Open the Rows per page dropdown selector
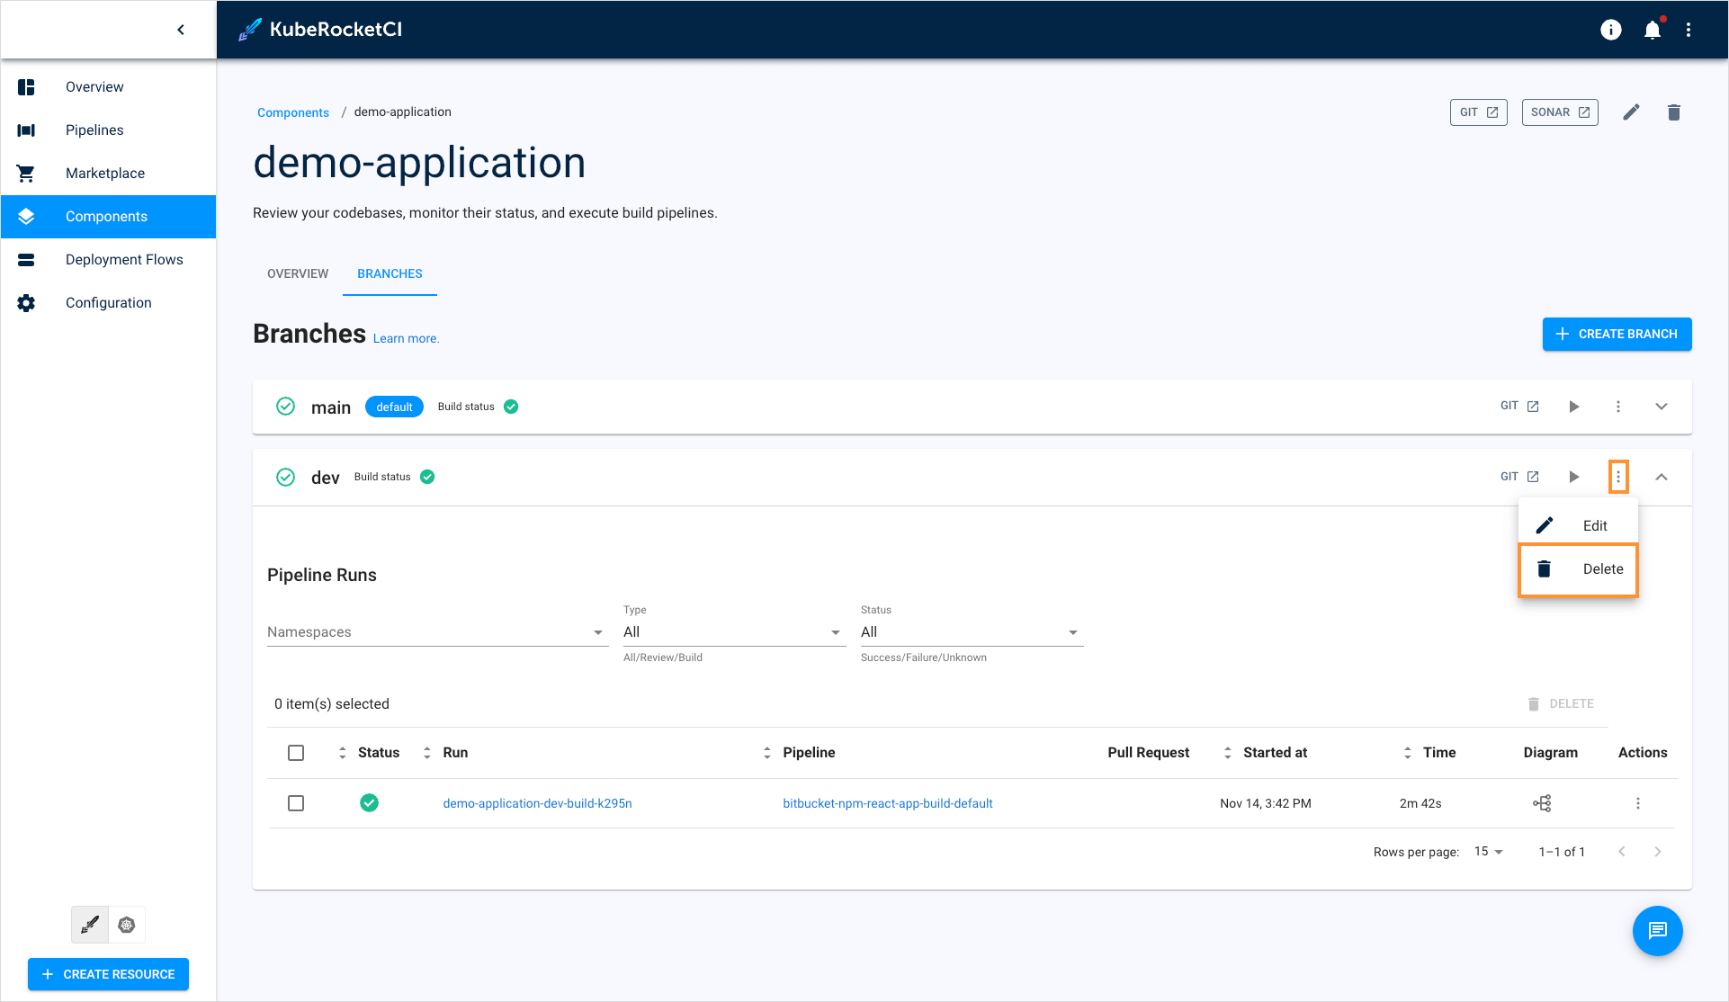 point(1491,852)
